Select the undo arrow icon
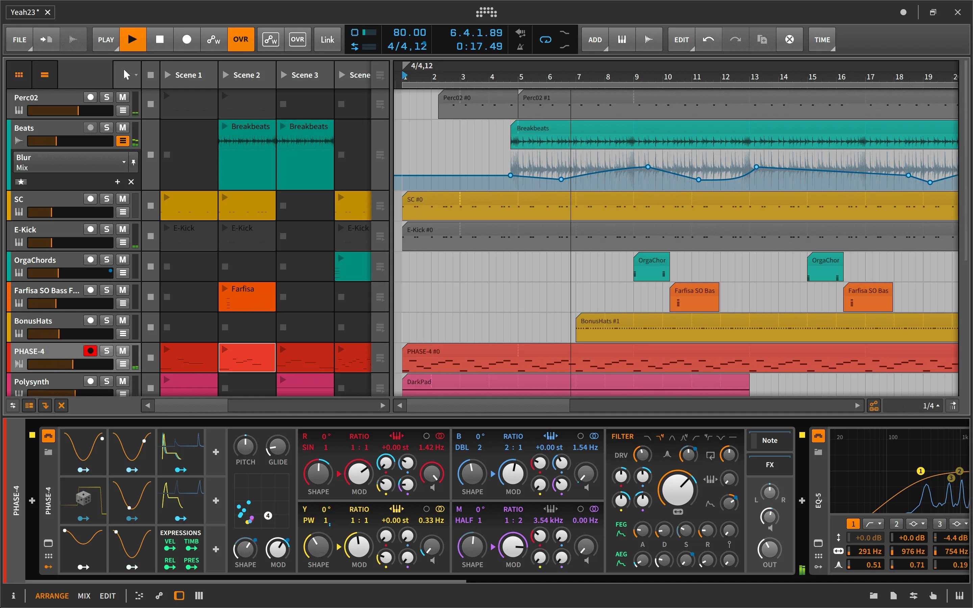Image resolution: width=973 pixels, height=608 pixels. (708, 40)
